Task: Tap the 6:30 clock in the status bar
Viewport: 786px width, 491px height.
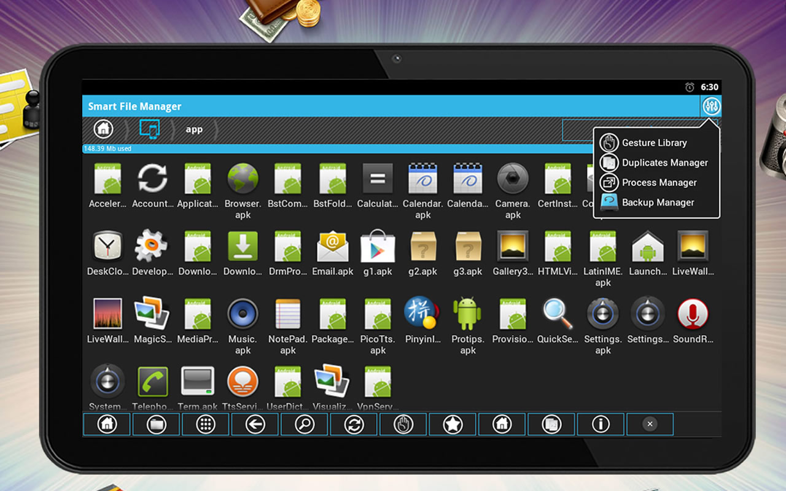Action: (x=710, y=87)
